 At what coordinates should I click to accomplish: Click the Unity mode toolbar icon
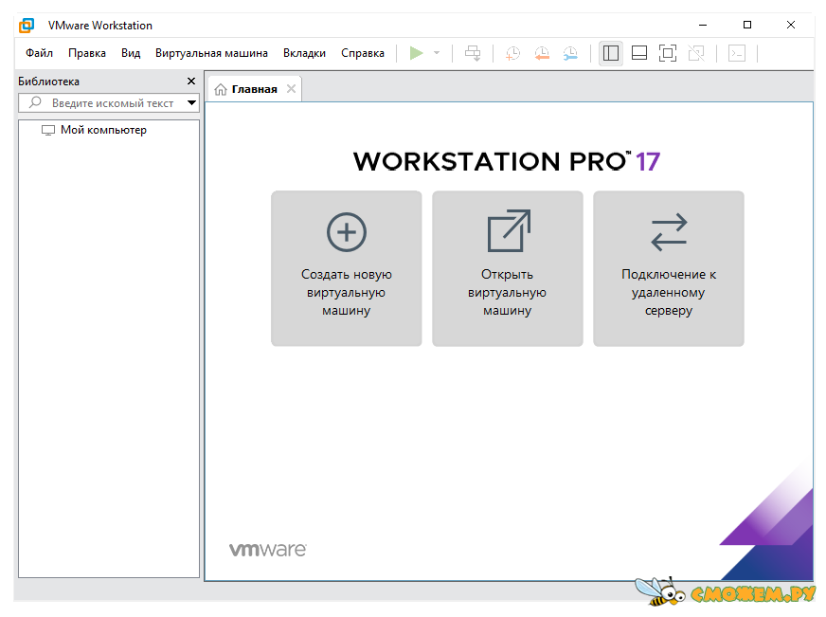tap(696, 53)
